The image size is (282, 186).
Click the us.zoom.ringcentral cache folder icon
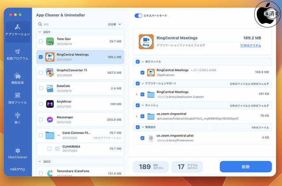[151, 116]
